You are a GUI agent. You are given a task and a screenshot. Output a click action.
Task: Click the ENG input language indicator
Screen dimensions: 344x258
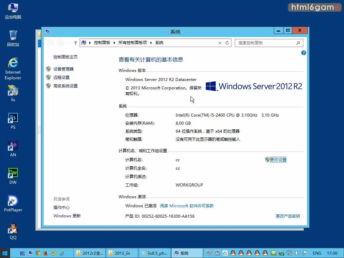(317, 253)
